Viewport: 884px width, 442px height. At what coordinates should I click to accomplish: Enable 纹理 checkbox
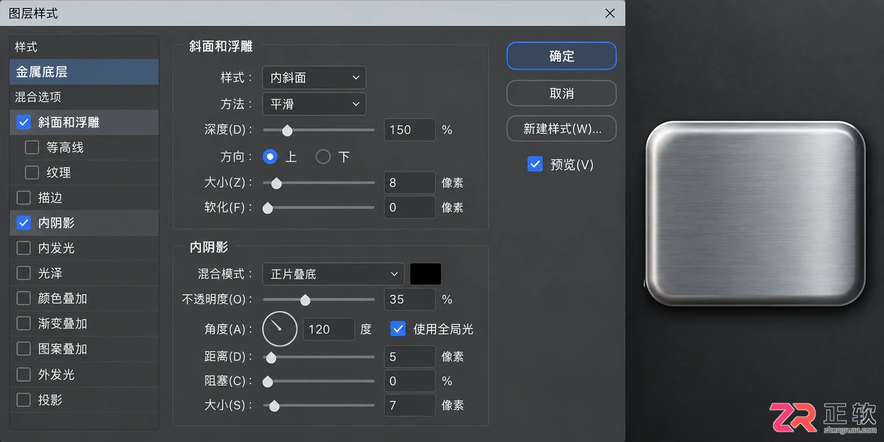pyautogui.click(x=32, y=173)
